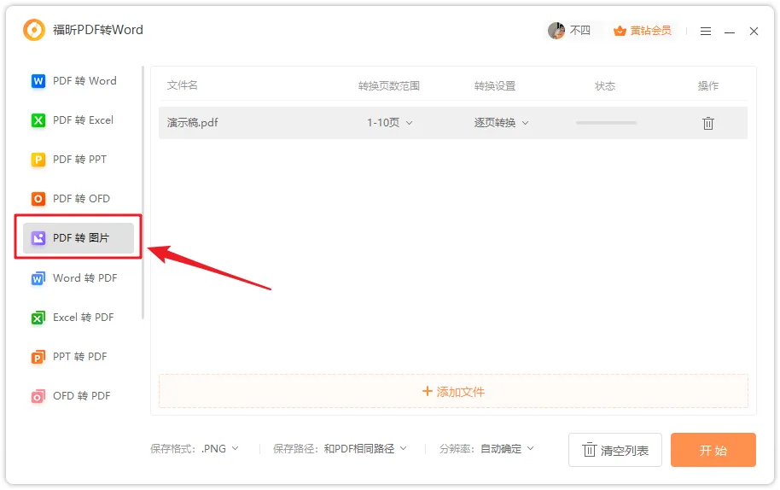Image resolution: width=780 pixels, height=490 pixels.
Task: Click 添加文件 to add a file
Action: point(453,392)
